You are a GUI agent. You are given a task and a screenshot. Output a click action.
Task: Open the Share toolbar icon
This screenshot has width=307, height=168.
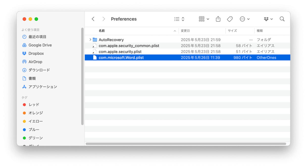click(x=218, y=19)
